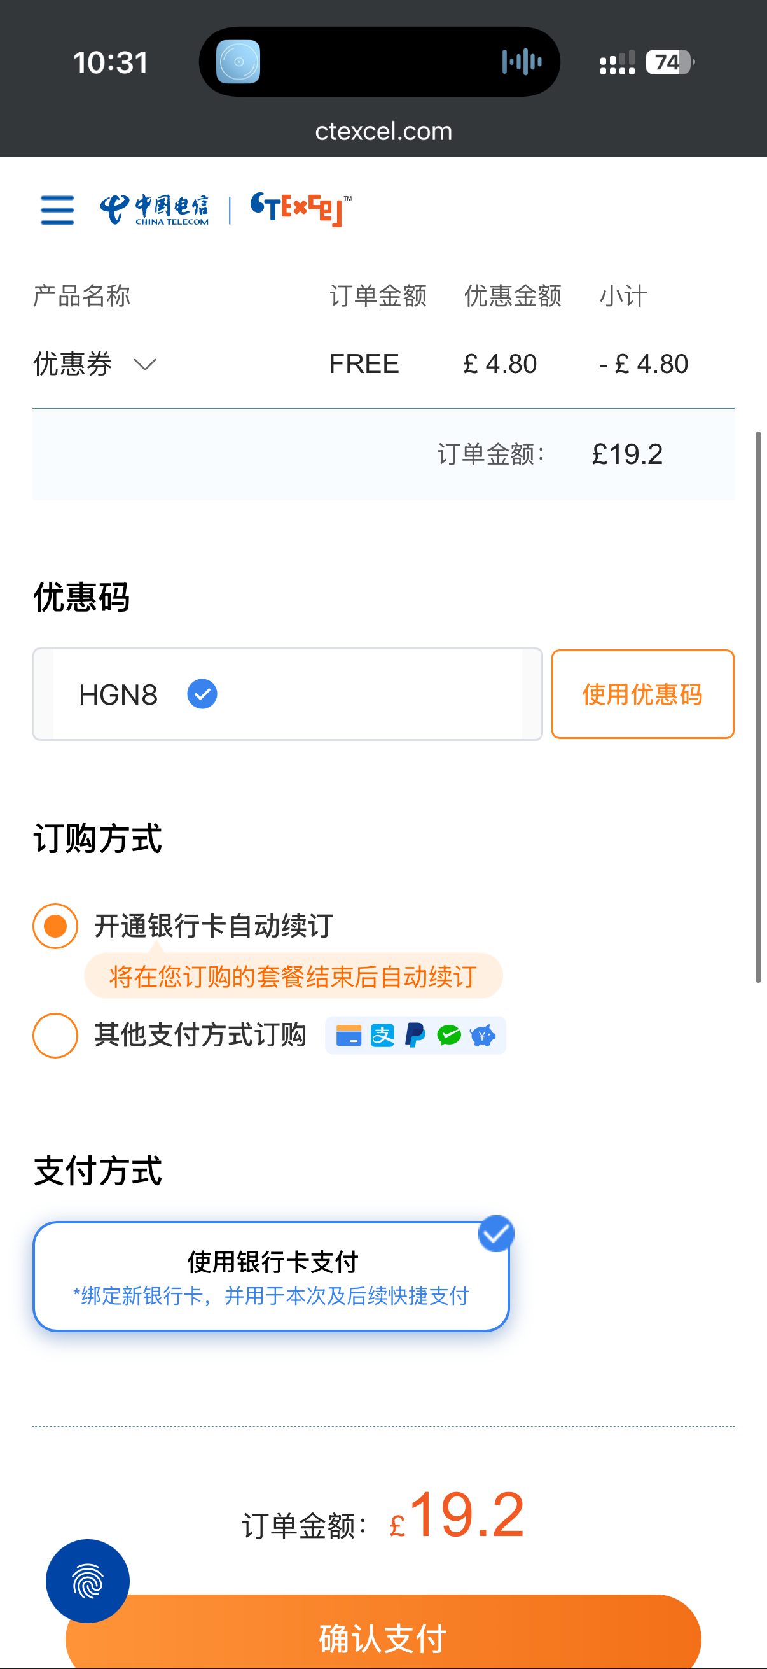
Task: Tap the blue fingerprint floating button
Action: 87,1581
